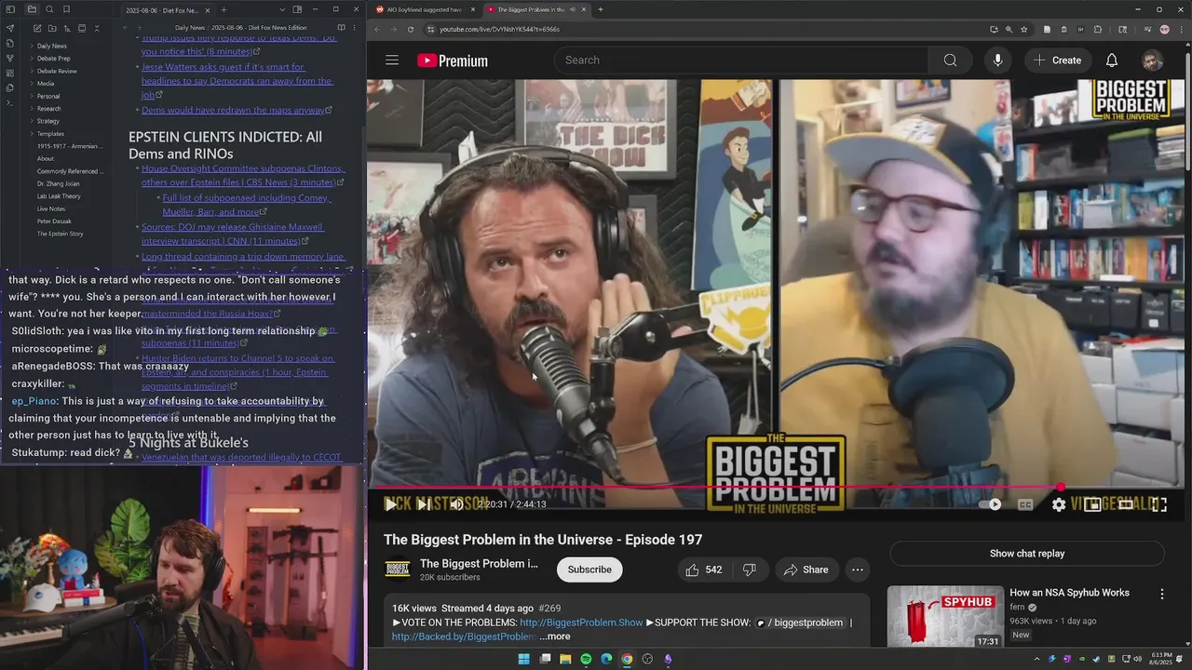Open the Peter Daszak note
1192x670 pixels.
tap(54, 221)
